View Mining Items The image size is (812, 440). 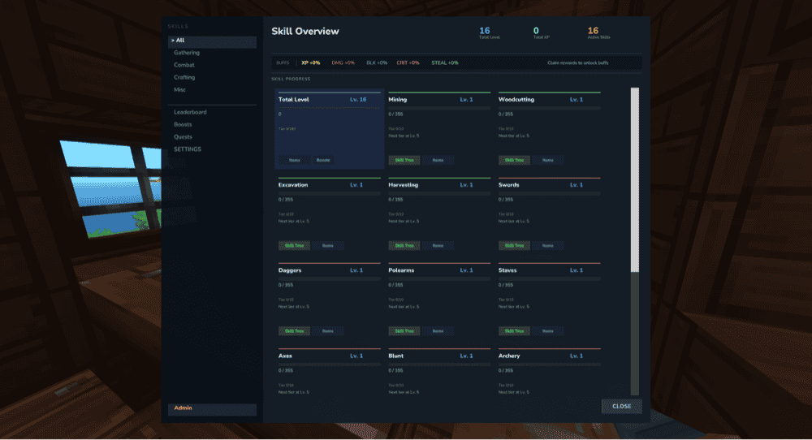pos(438,161)
